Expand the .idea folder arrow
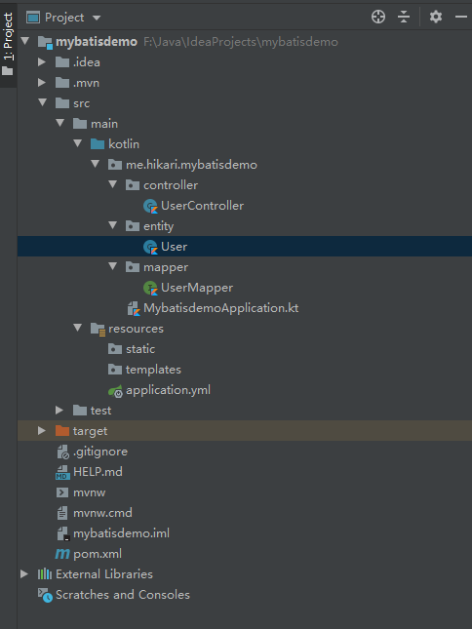This screenshot has height=629, width=472. pos(41,61)
